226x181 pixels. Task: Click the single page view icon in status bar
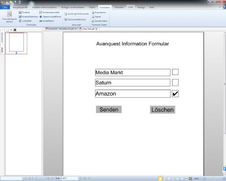pos(160,179)
